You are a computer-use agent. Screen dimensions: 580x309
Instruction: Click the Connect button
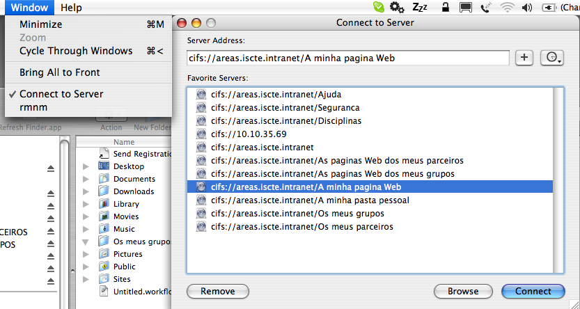pos(533,292)
